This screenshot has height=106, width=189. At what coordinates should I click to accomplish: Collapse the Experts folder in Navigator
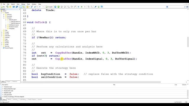[x=2, y=13]
